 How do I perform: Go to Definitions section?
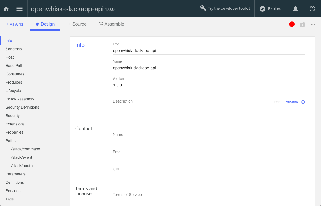click(x=14, y=182)
